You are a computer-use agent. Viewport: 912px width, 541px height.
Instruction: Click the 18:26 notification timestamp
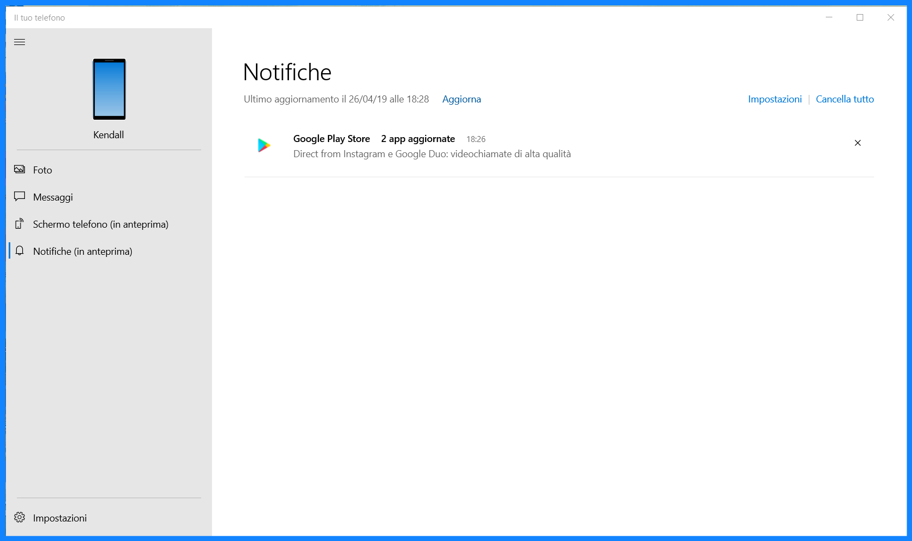476,139
